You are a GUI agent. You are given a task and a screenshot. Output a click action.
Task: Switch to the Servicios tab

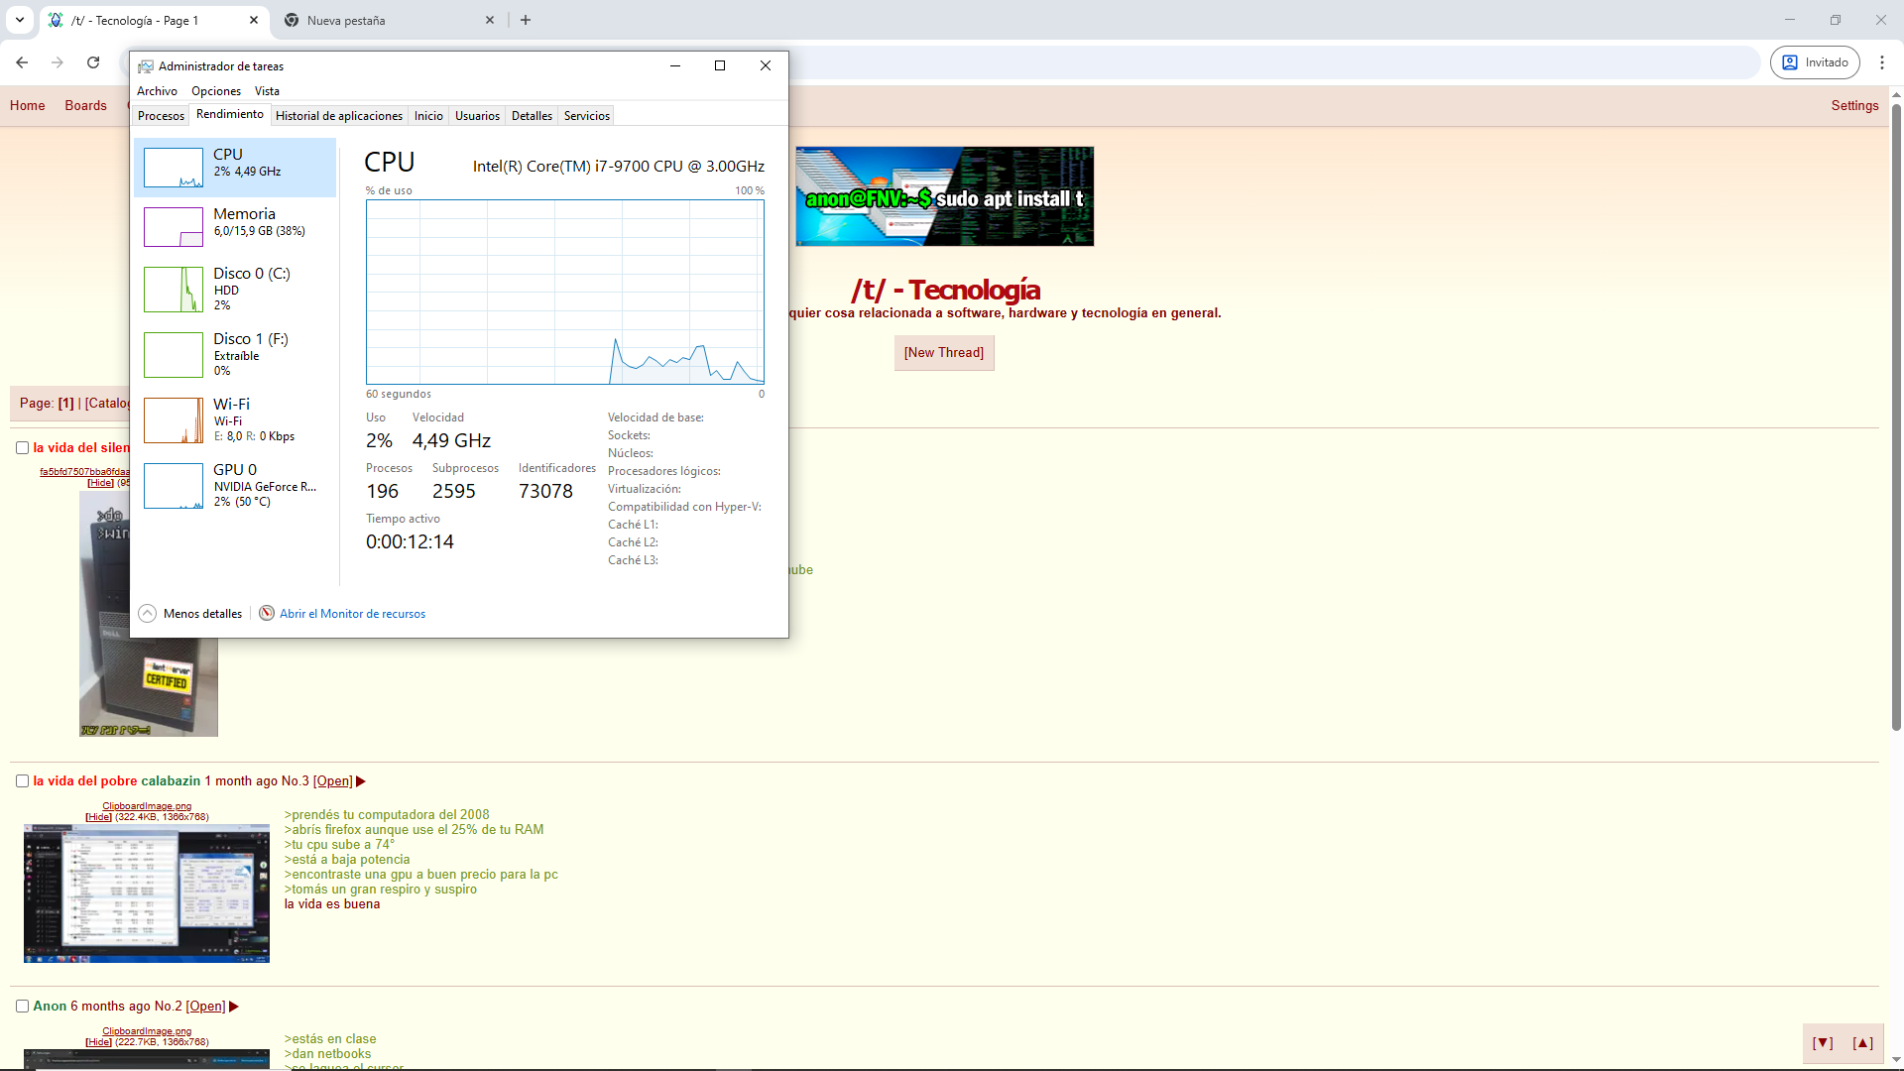click(587, 116)
